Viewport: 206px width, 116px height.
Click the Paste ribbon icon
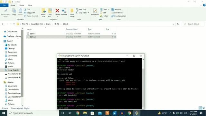20,12
